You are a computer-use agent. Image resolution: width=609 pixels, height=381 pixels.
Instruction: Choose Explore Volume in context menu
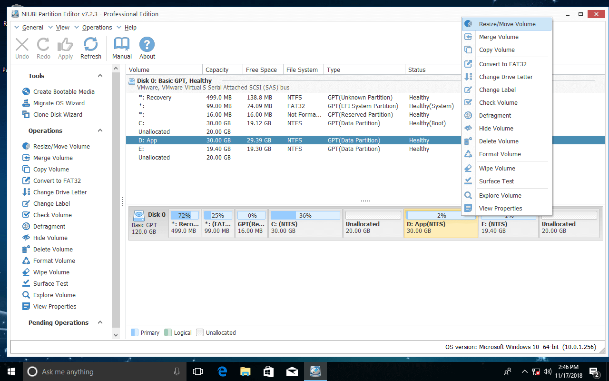point(507,195)
